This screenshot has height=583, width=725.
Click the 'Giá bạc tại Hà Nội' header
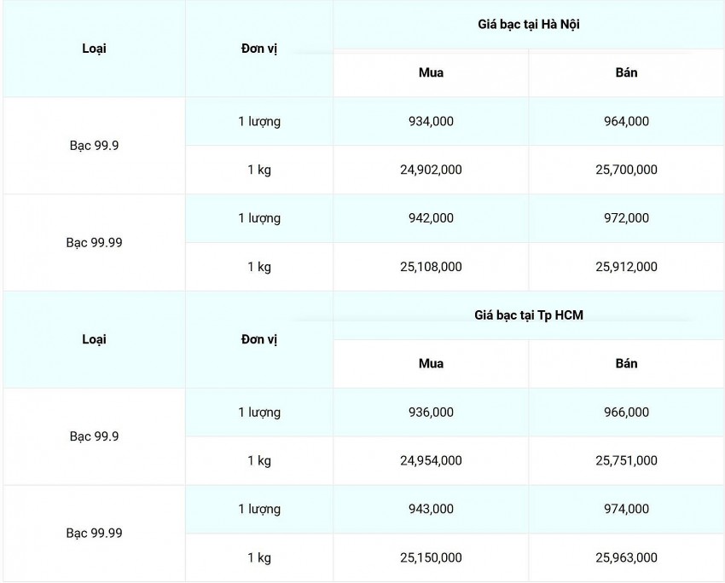tap(529, 25)
